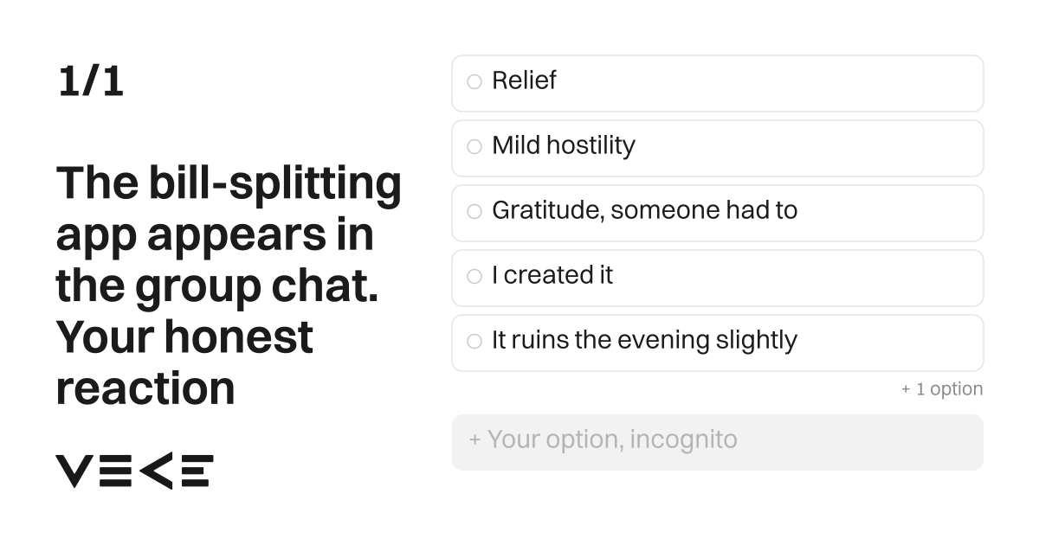Click the 'It ruins the evening slightly' text

pyautogui.click(x=645, y=340)
